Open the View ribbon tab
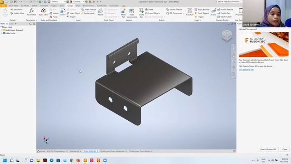The width and height of the screenshot is (291, 164). [x=78, y=6]
